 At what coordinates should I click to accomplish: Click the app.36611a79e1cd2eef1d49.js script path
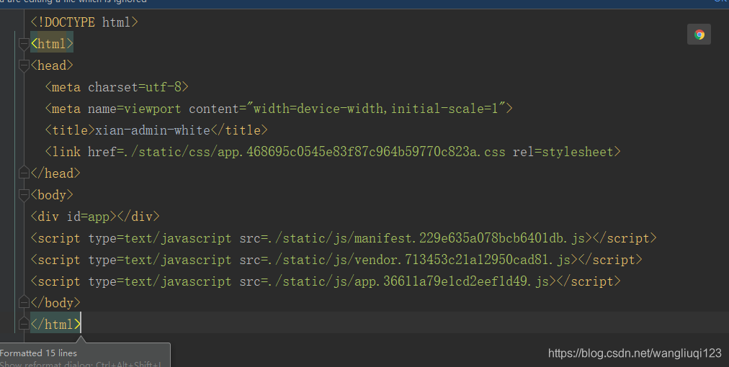pyautogui.click(x=408, y=281)
